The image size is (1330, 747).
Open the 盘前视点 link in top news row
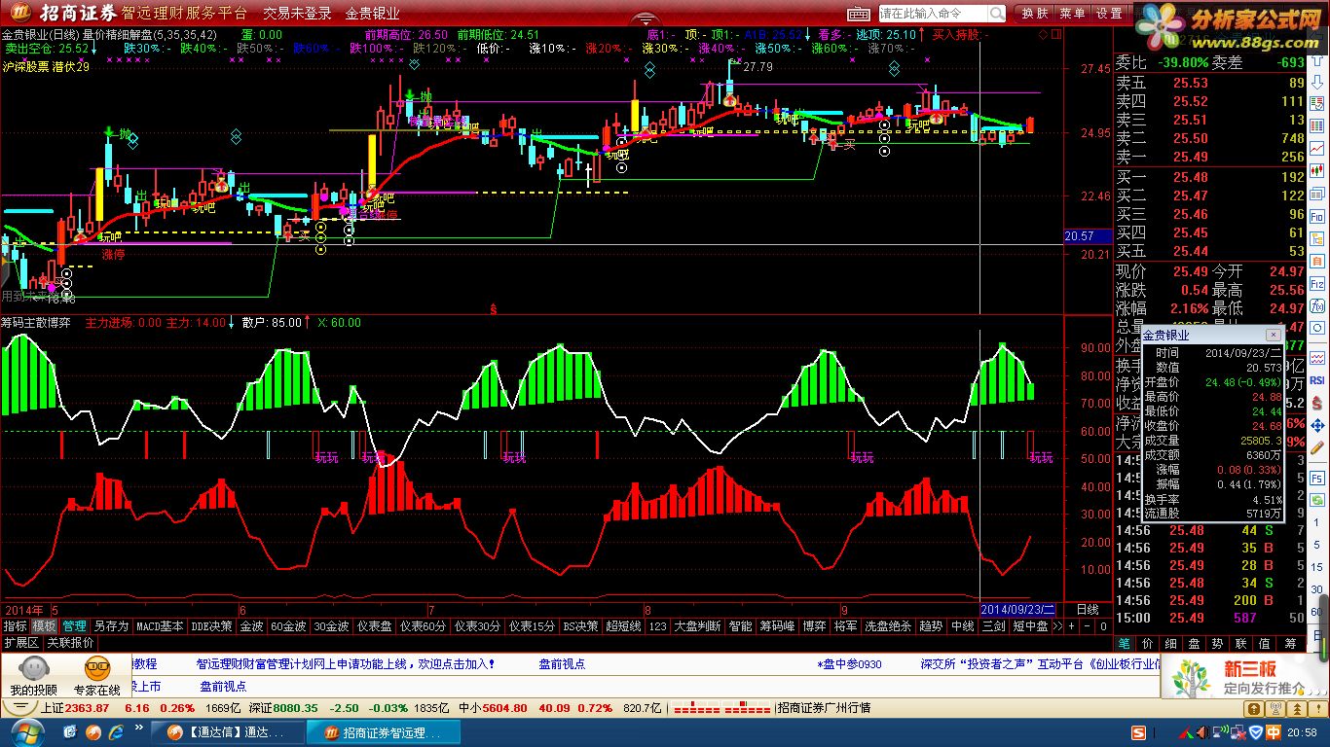pos(562,664)
